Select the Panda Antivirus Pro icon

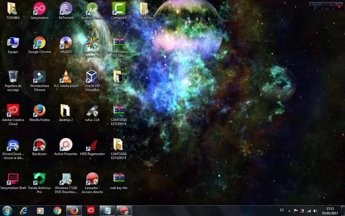click(39, 179)
